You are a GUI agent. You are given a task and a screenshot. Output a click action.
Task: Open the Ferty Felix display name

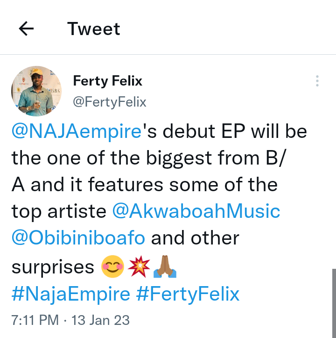click(x=108, y=81)
